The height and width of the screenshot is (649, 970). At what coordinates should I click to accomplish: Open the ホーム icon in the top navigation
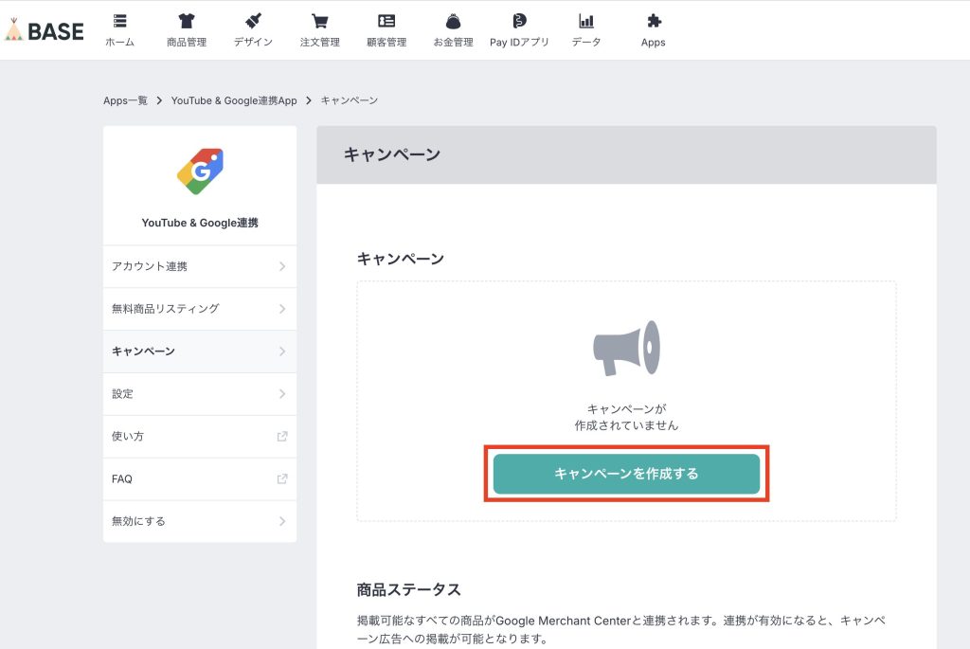click(x=120, y=22)
